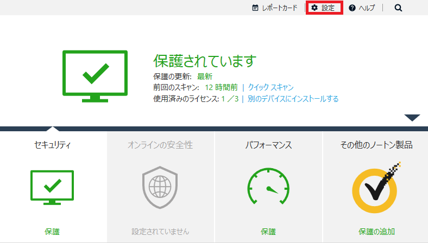Click the gray globe shield icon
This screenshot has width=428, height=243.
[x=160, y=187]
